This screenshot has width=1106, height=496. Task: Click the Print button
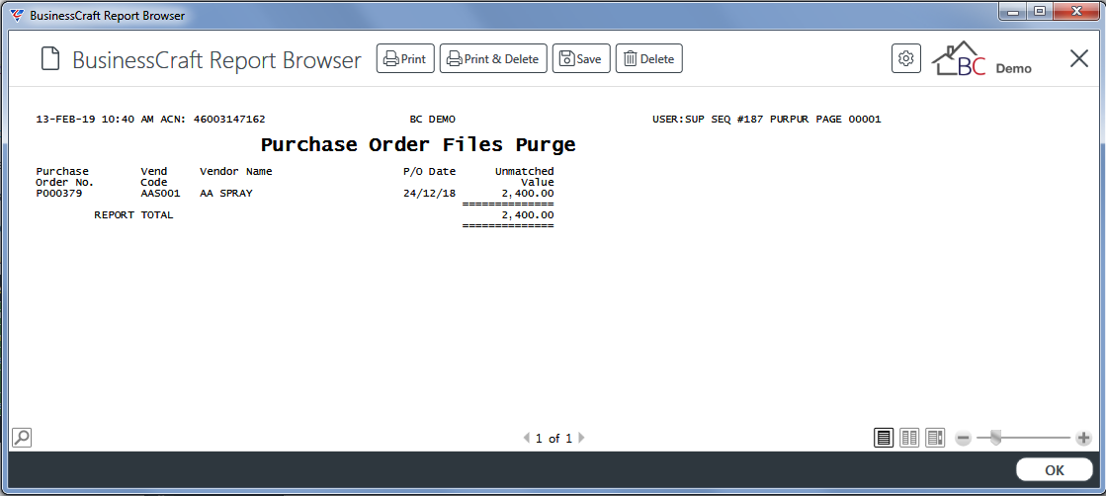[405, 58]
